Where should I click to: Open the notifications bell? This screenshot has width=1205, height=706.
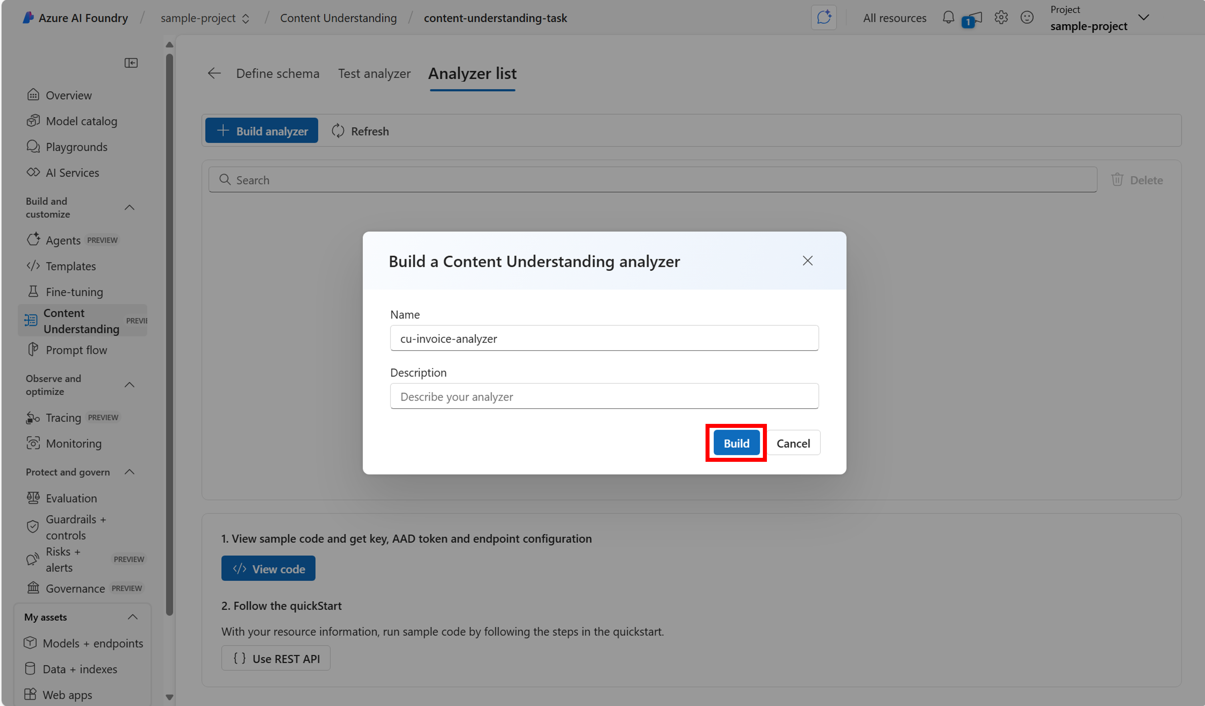click(x=948, y=17)
